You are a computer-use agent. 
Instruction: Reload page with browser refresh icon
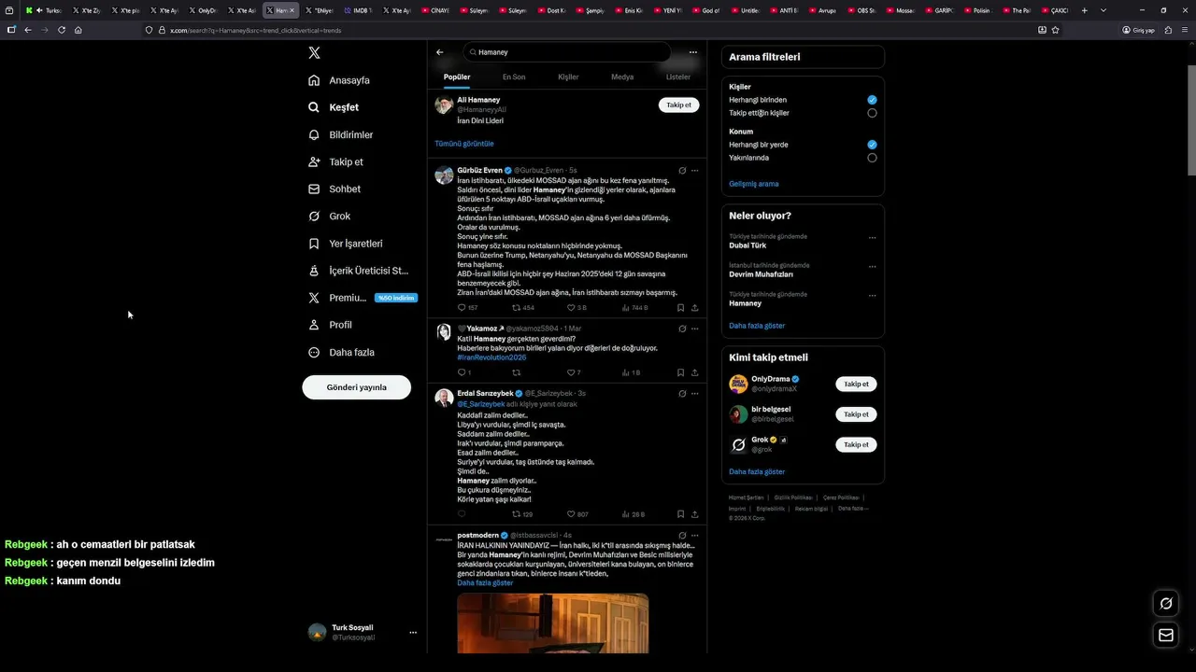[x=62, y=30]
